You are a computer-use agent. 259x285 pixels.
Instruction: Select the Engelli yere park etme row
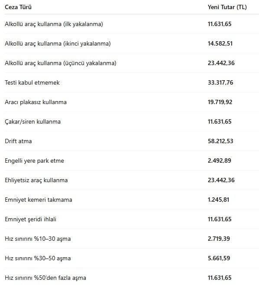[x=132, y=161]
